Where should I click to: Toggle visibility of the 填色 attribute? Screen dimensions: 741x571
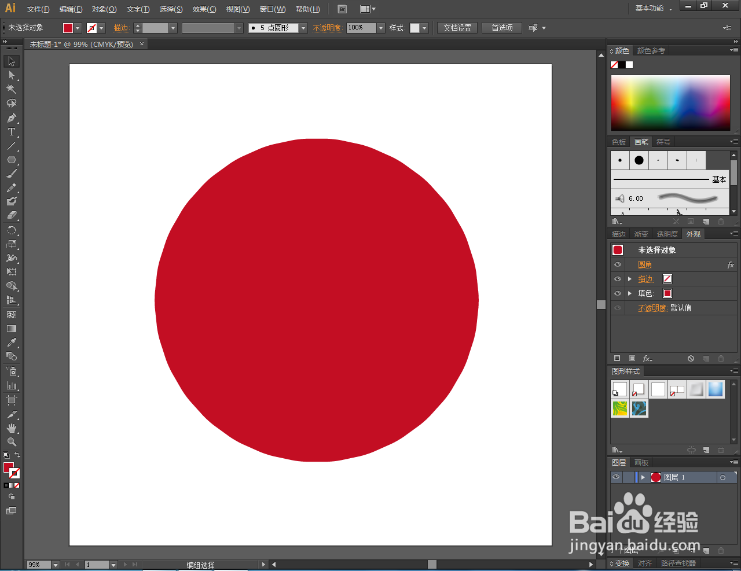[618, 293]
